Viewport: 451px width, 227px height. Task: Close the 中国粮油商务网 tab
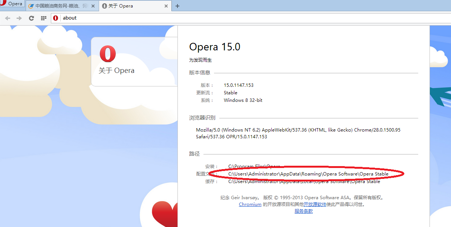(x=93, y=6)
